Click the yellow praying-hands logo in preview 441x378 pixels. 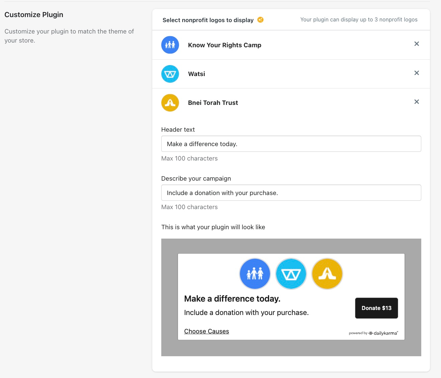point(327,274)
